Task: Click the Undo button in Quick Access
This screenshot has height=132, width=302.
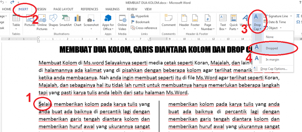Action: coord(2,2)
